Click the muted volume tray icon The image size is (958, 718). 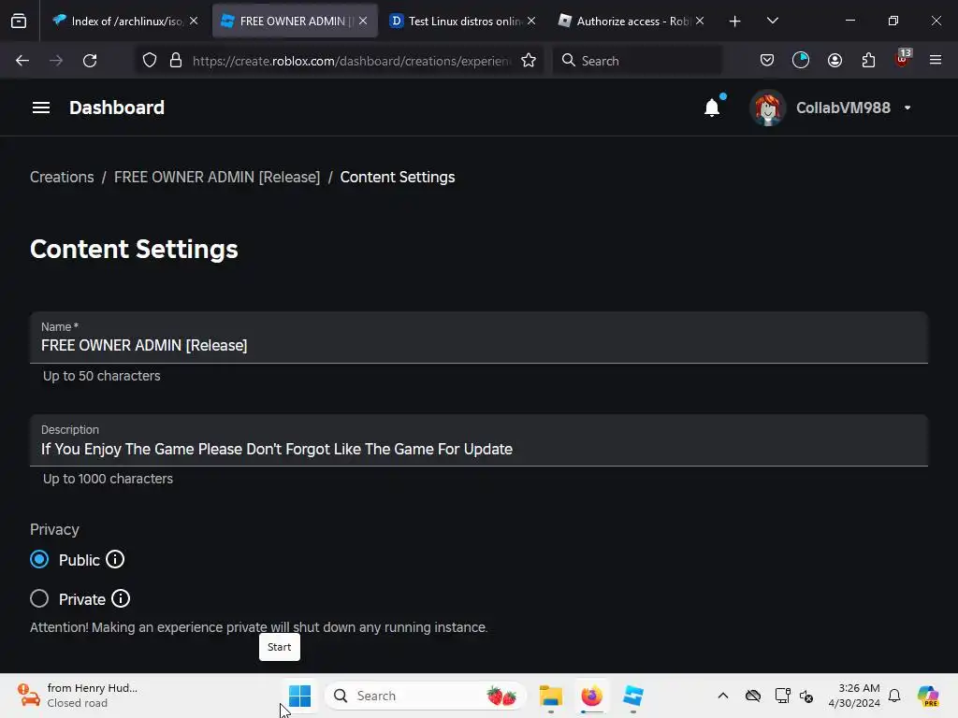(806, 696)
